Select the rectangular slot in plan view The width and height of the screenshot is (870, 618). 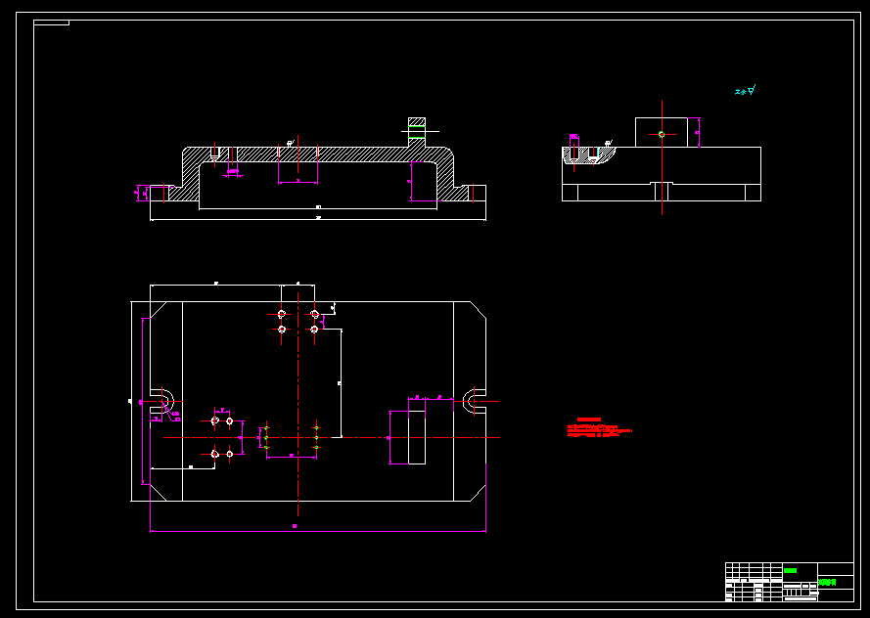tap(417, 437)
